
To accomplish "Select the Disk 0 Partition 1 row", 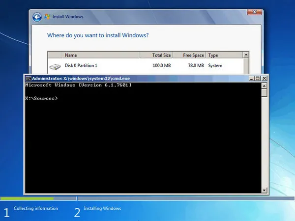I will tap(145, 66).
